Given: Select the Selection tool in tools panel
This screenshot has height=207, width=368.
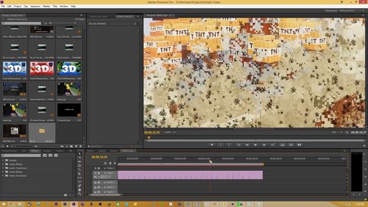Looking at the screenshot, I should click(x=79, y=154).
